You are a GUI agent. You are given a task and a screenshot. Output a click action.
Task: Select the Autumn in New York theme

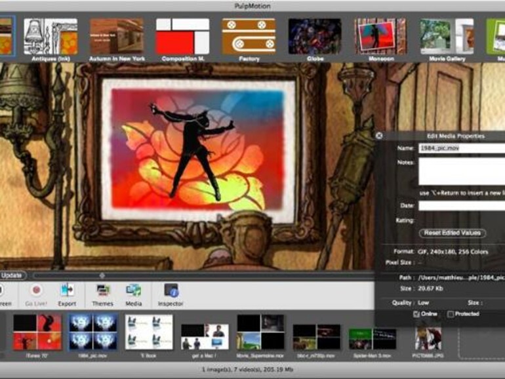(x=117, y=36)
